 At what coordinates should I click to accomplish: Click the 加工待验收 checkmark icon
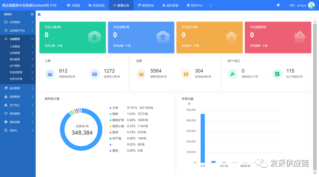(x=277, y=74)
